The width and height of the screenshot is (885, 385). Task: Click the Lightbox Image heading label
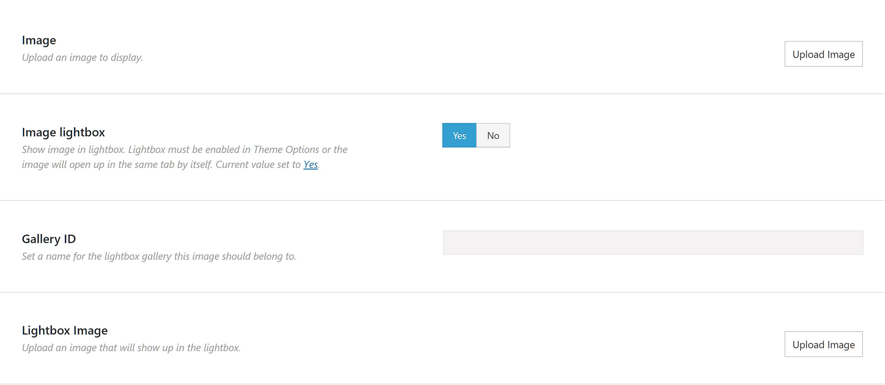pyautogui.click(x=65, y=331)
